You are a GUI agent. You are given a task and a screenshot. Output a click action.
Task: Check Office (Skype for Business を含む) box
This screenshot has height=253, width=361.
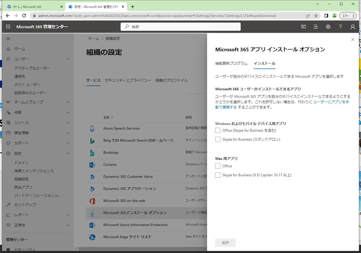218,130
